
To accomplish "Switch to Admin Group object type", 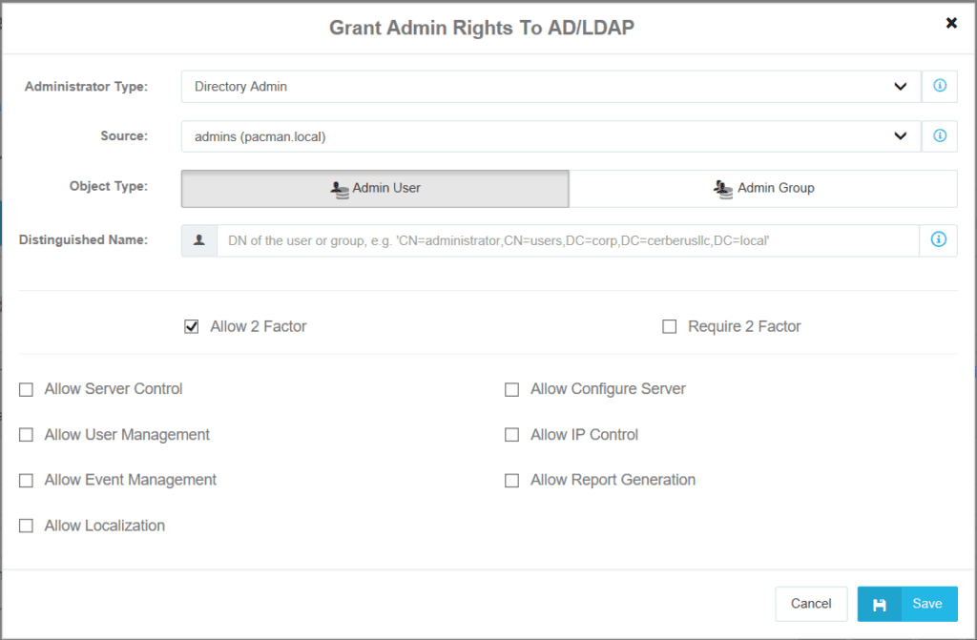I will (x=763, y=189).
